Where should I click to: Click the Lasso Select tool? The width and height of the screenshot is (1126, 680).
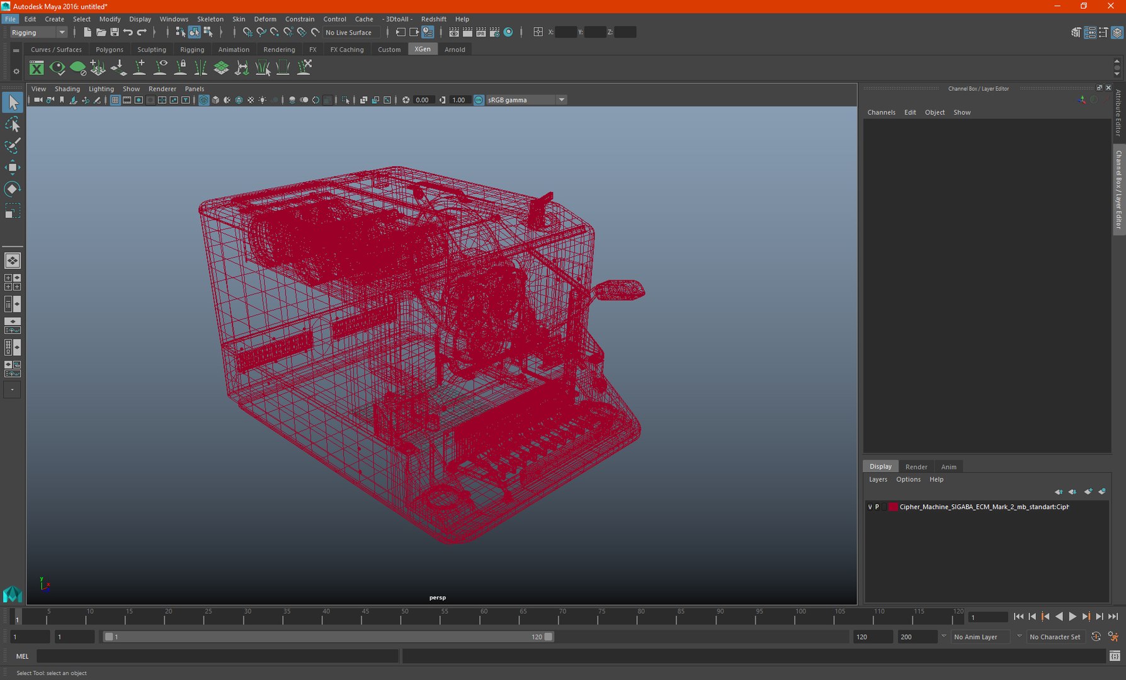tap(12, 125)
